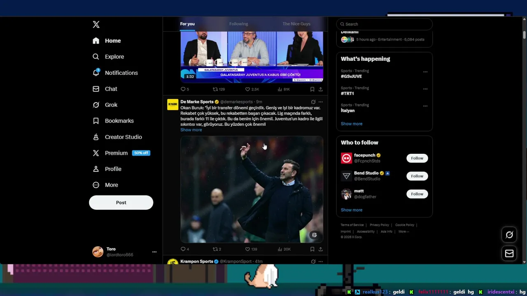This screenshot has width=527, height=296.
Task: Repost the video post with 129 reposts
Action: [x=218, y=89]
